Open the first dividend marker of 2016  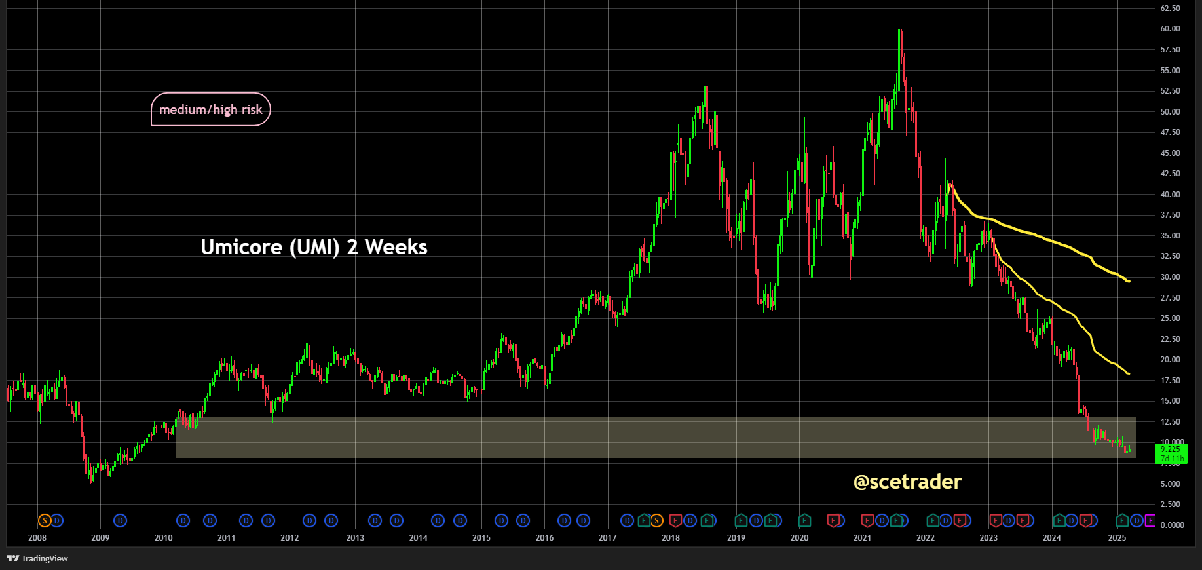point(564,521)
